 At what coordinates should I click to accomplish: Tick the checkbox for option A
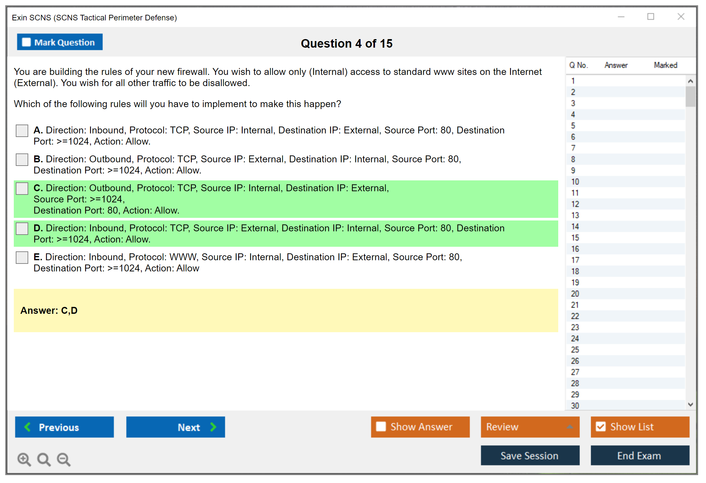[x=22, y=131]
